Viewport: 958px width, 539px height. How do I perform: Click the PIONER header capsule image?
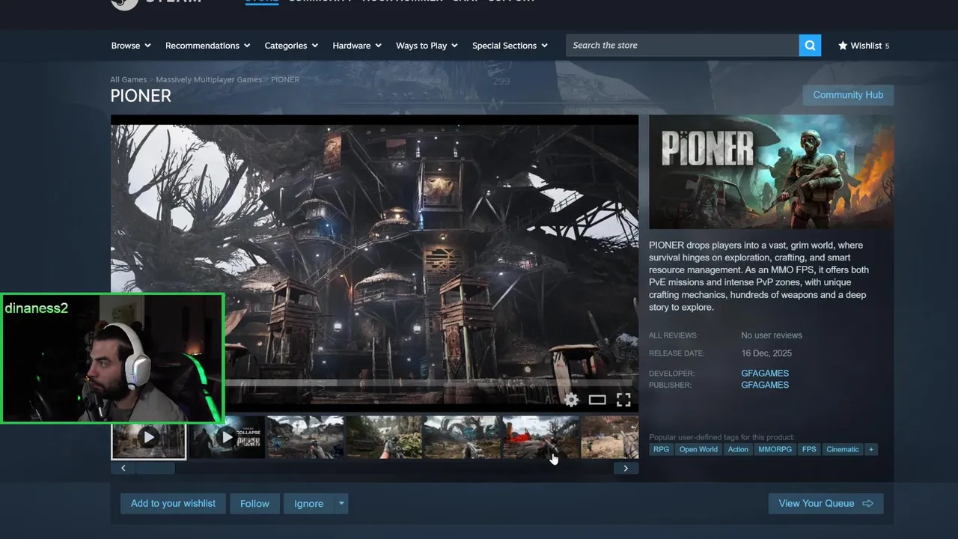771,171
